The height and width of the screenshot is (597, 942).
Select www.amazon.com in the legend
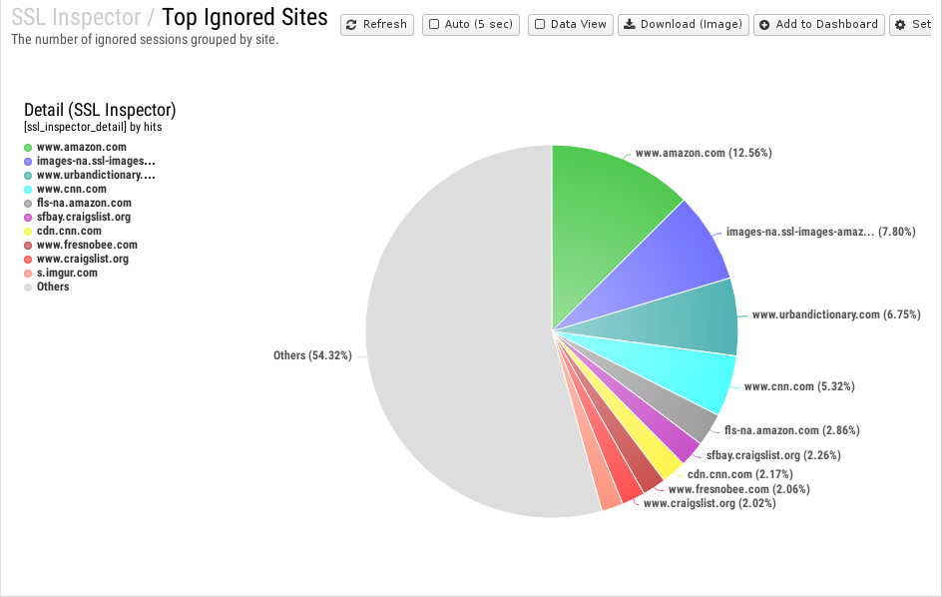82,147
